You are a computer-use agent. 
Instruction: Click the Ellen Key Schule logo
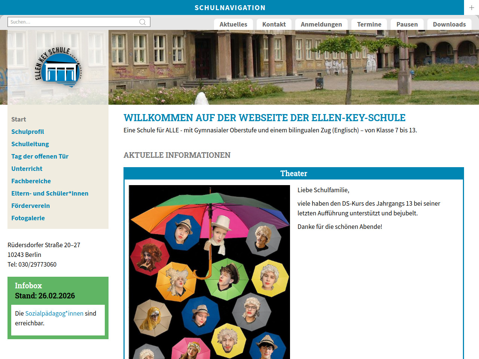[x=58, y=67]
